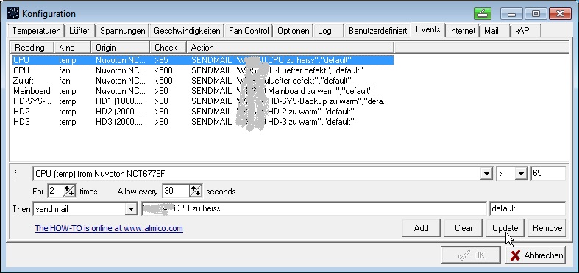Click the green icon in title bar
This screenshot has height=273, width=579.
pos(482,14)
